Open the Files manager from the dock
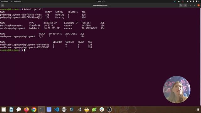 4,110
